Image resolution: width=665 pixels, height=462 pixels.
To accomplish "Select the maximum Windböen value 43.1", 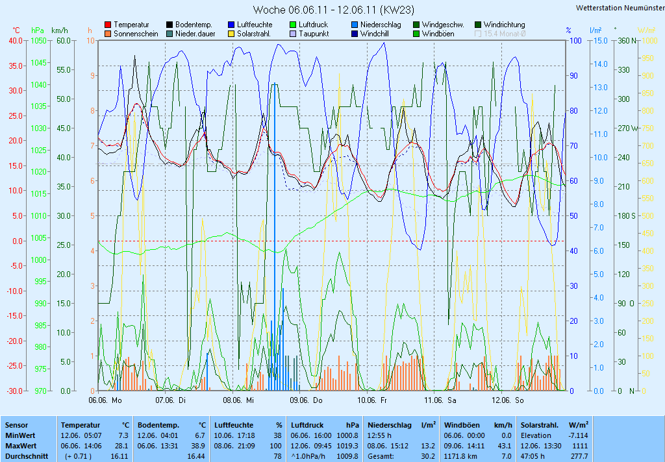I will click(505, 446).
